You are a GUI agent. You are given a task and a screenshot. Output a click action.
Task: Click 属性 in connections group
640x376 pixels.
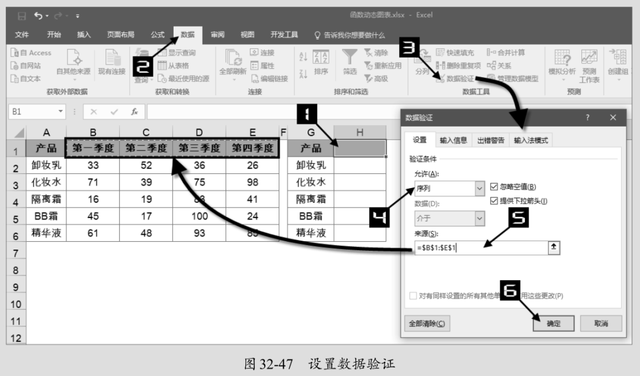pyautogui.click(x=263, y=66)
